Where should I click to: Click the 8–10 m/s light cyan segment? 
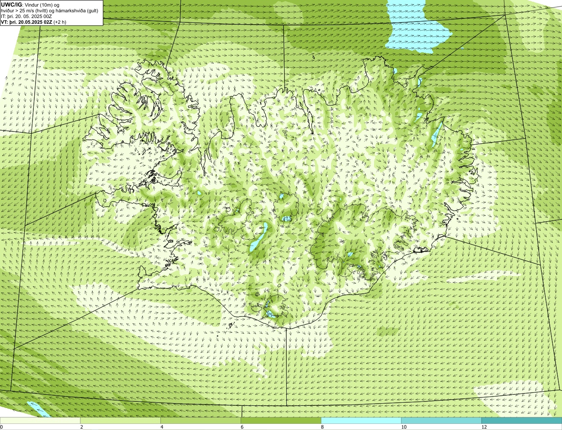[361, 420]
